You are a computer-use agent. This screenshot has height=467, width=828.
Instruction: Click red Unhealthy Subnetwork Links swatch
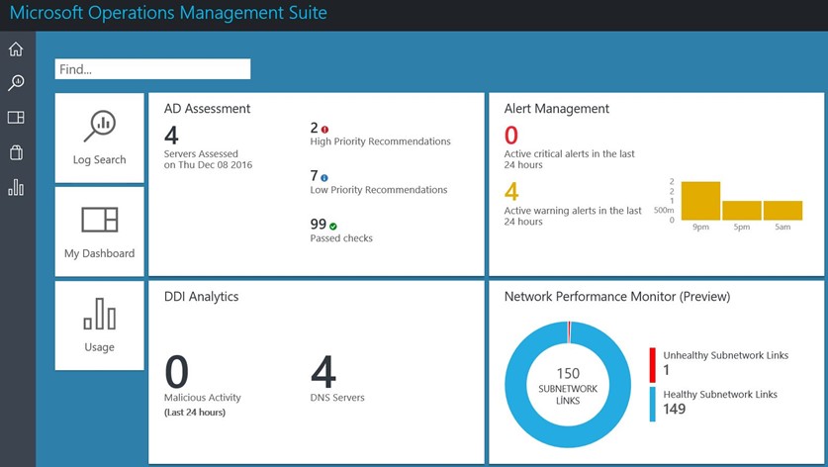click(x=653, y=365)
